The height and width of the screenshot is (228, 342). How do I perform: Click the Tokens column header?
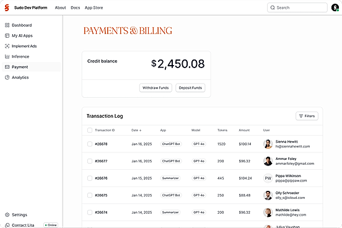(222, 130)
